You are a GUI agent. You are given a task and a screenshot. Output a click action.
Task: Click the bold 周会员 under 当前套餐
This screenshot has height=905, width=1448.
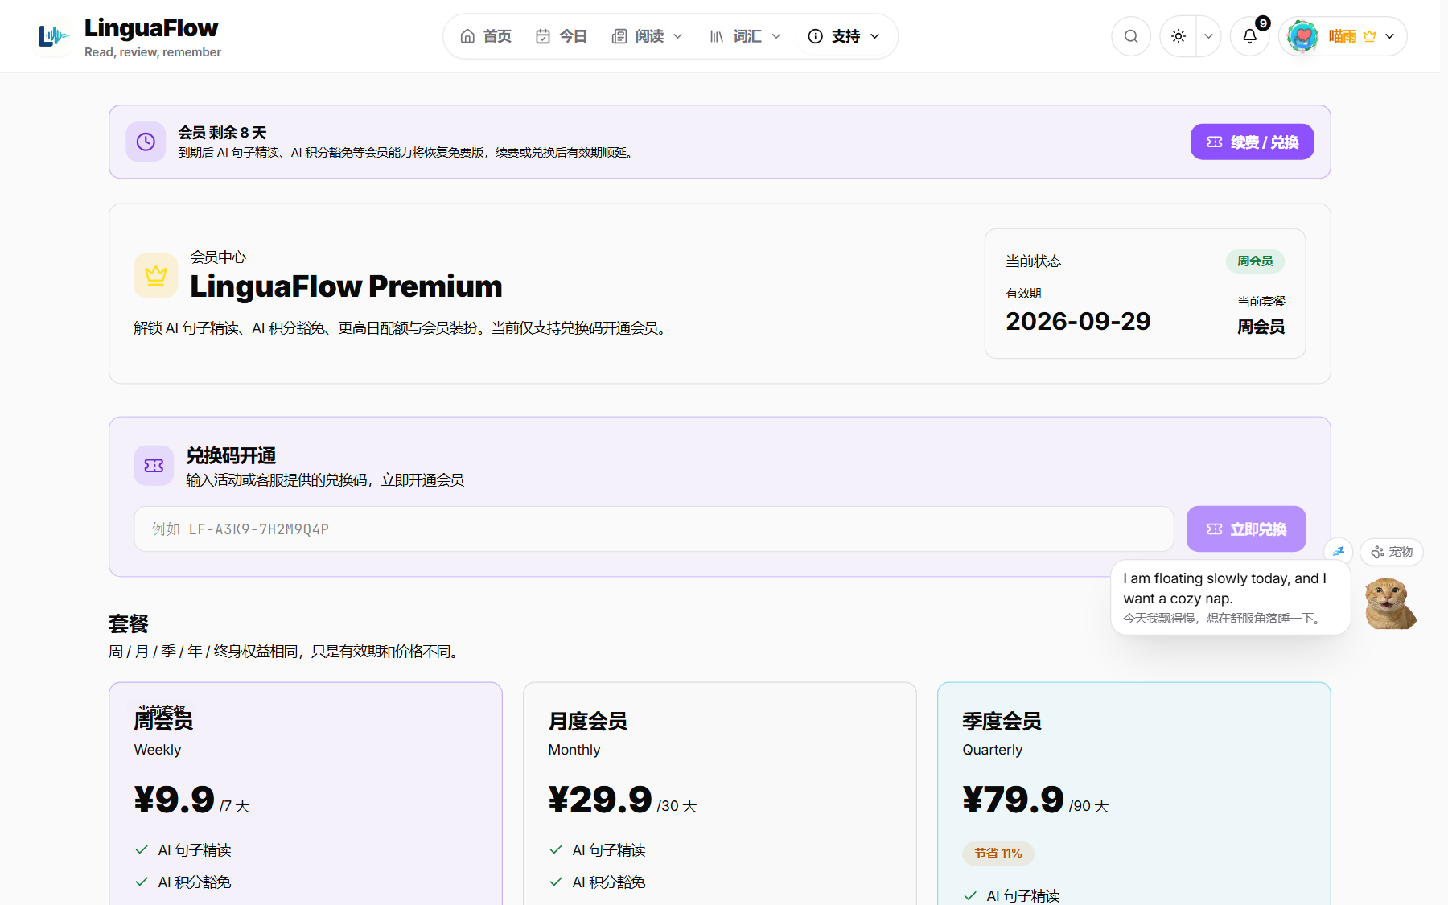tap(1261, 327)
